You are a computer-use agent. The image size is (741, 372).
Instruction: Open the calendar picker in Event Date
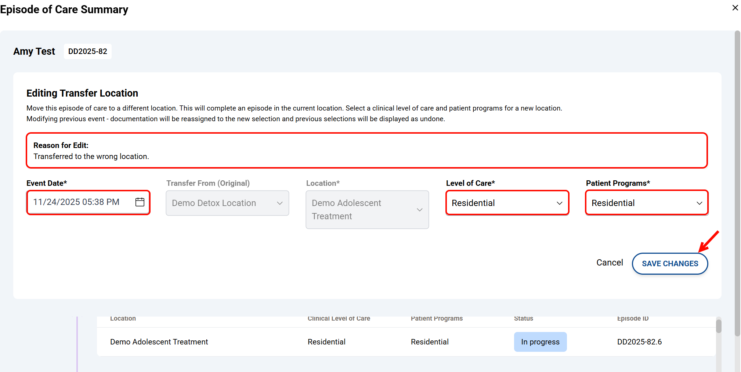tap(140, 202)
